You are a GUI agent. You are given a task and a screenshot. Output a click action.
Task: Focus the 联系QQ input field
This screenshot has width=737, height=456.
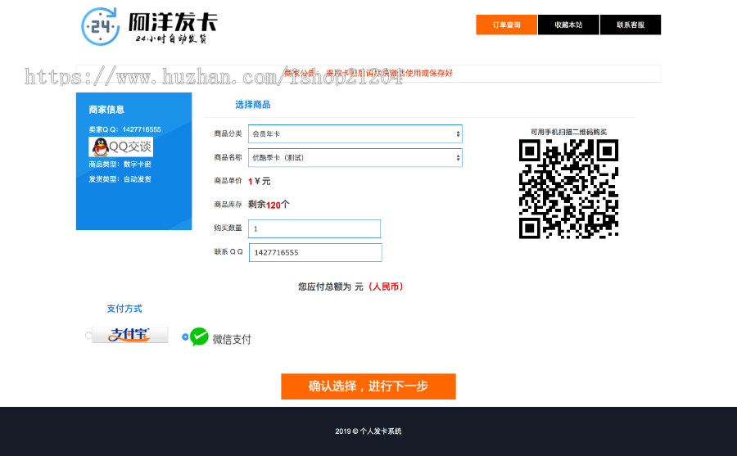[x=315, y=252]
